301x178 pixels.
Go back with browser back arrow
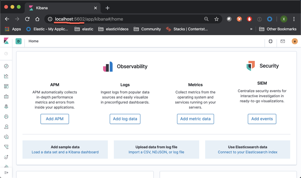click(7, 19)
